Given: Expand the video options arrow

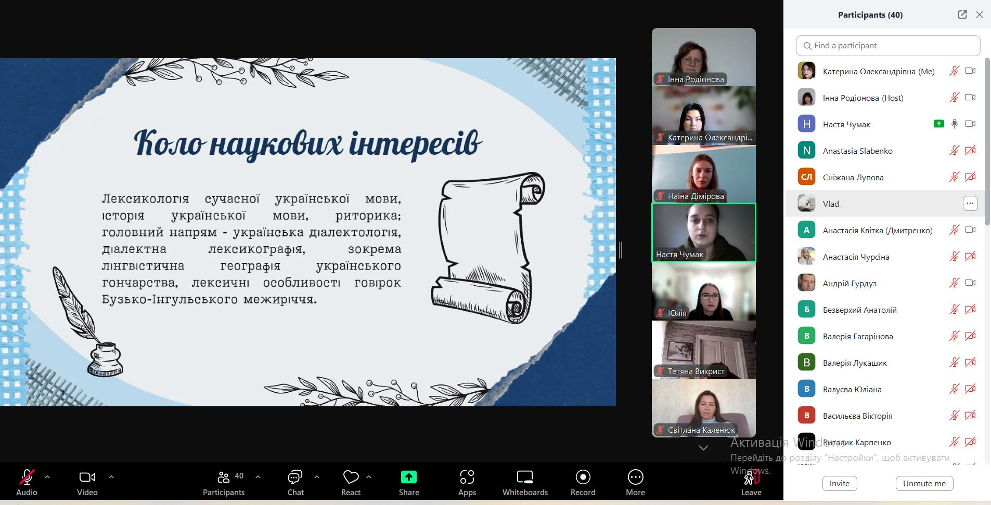Looking at the screenshot, I should click(111, 476).
